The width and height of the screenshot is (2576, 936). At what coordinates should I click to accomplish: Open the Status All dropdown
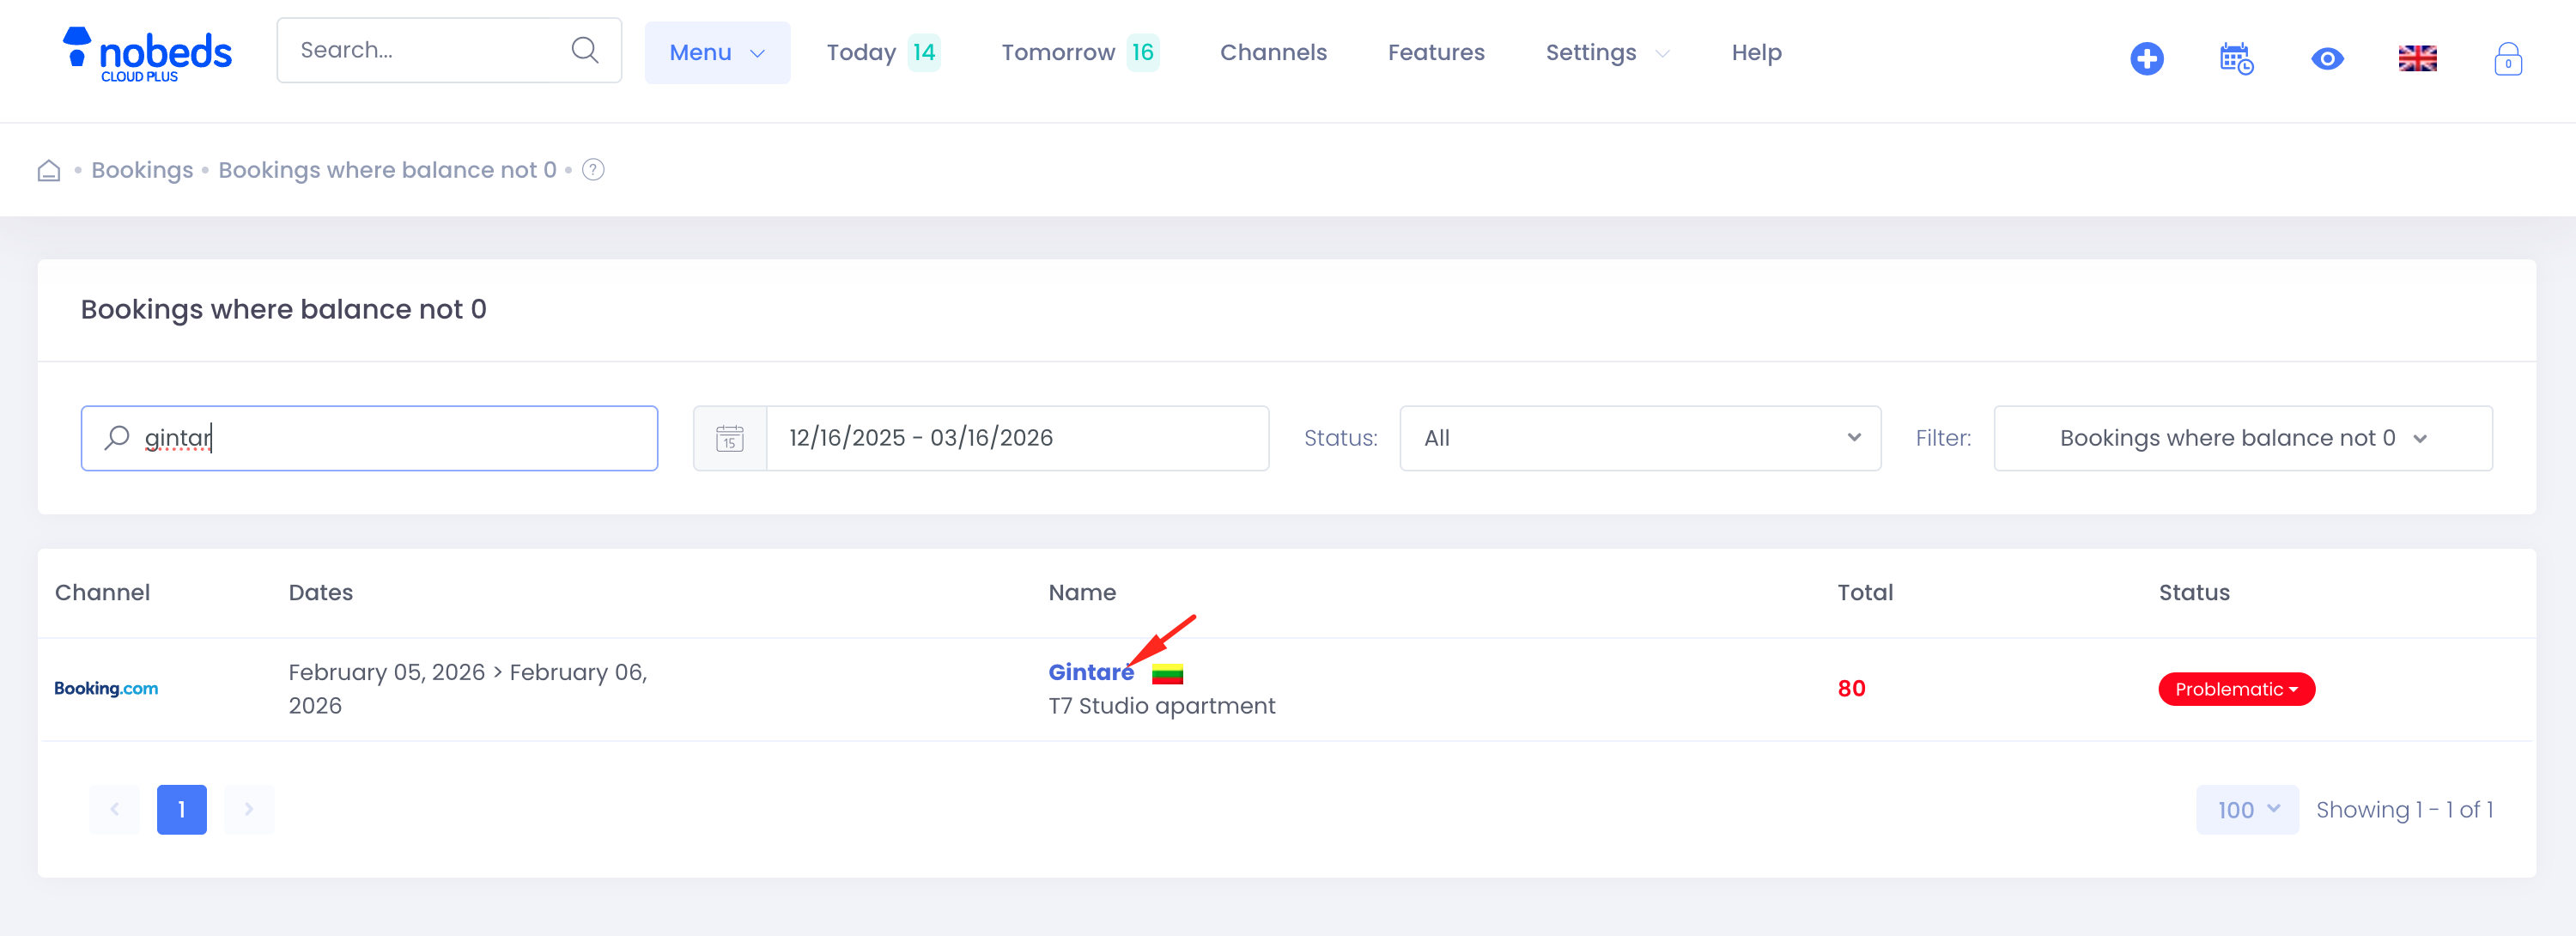1640,438
